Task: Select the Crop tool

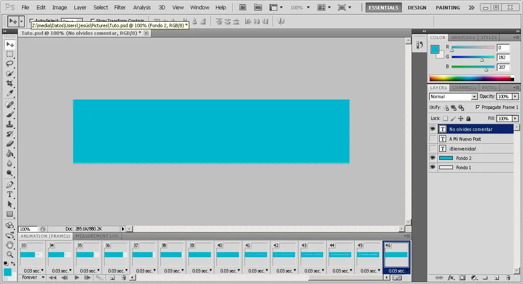Action: [x=10, y=84]
